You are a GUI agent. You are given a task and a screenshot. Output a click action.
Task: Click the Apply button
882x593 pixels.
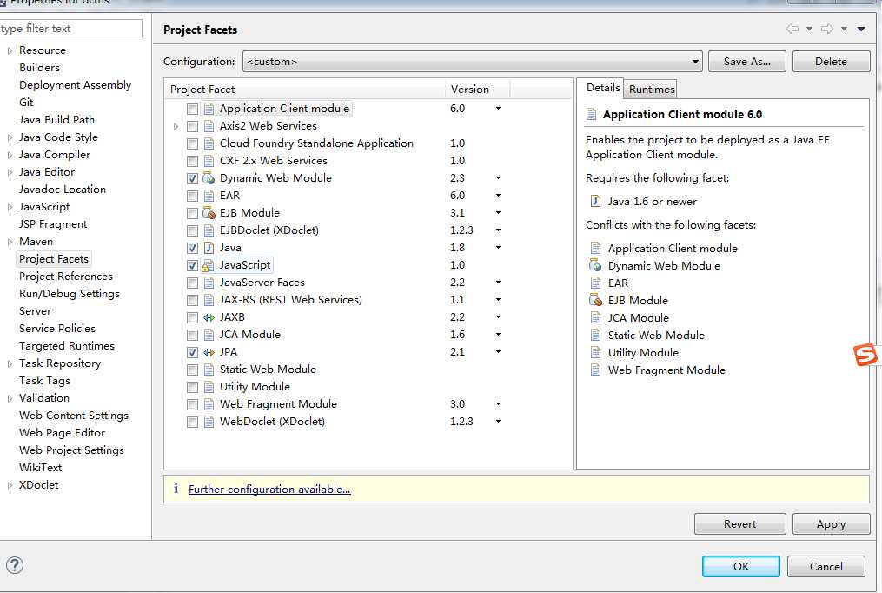click(x=831, y=523)
